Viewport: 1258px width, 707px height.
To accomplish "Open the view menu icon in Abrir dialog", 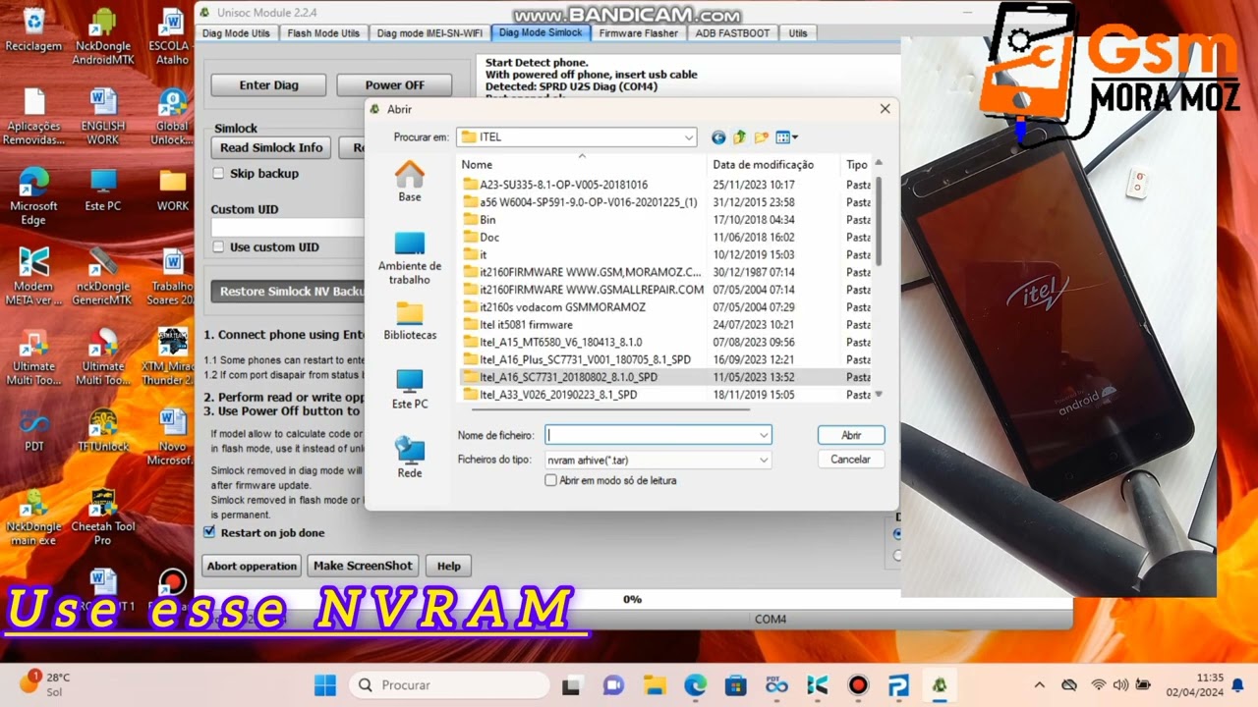I will (786, 137).
